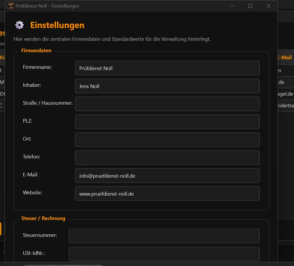Click the Straße / Hausnummer: label
This screenshot has width=294, height=266.
click(48, 103)
